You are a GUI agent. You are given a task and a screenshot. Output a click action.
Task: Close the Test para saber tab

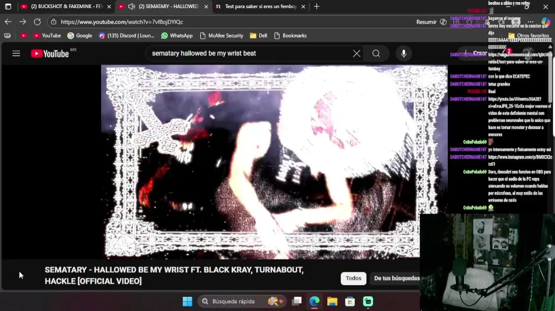pyautogui.click(x=303, y=6)
